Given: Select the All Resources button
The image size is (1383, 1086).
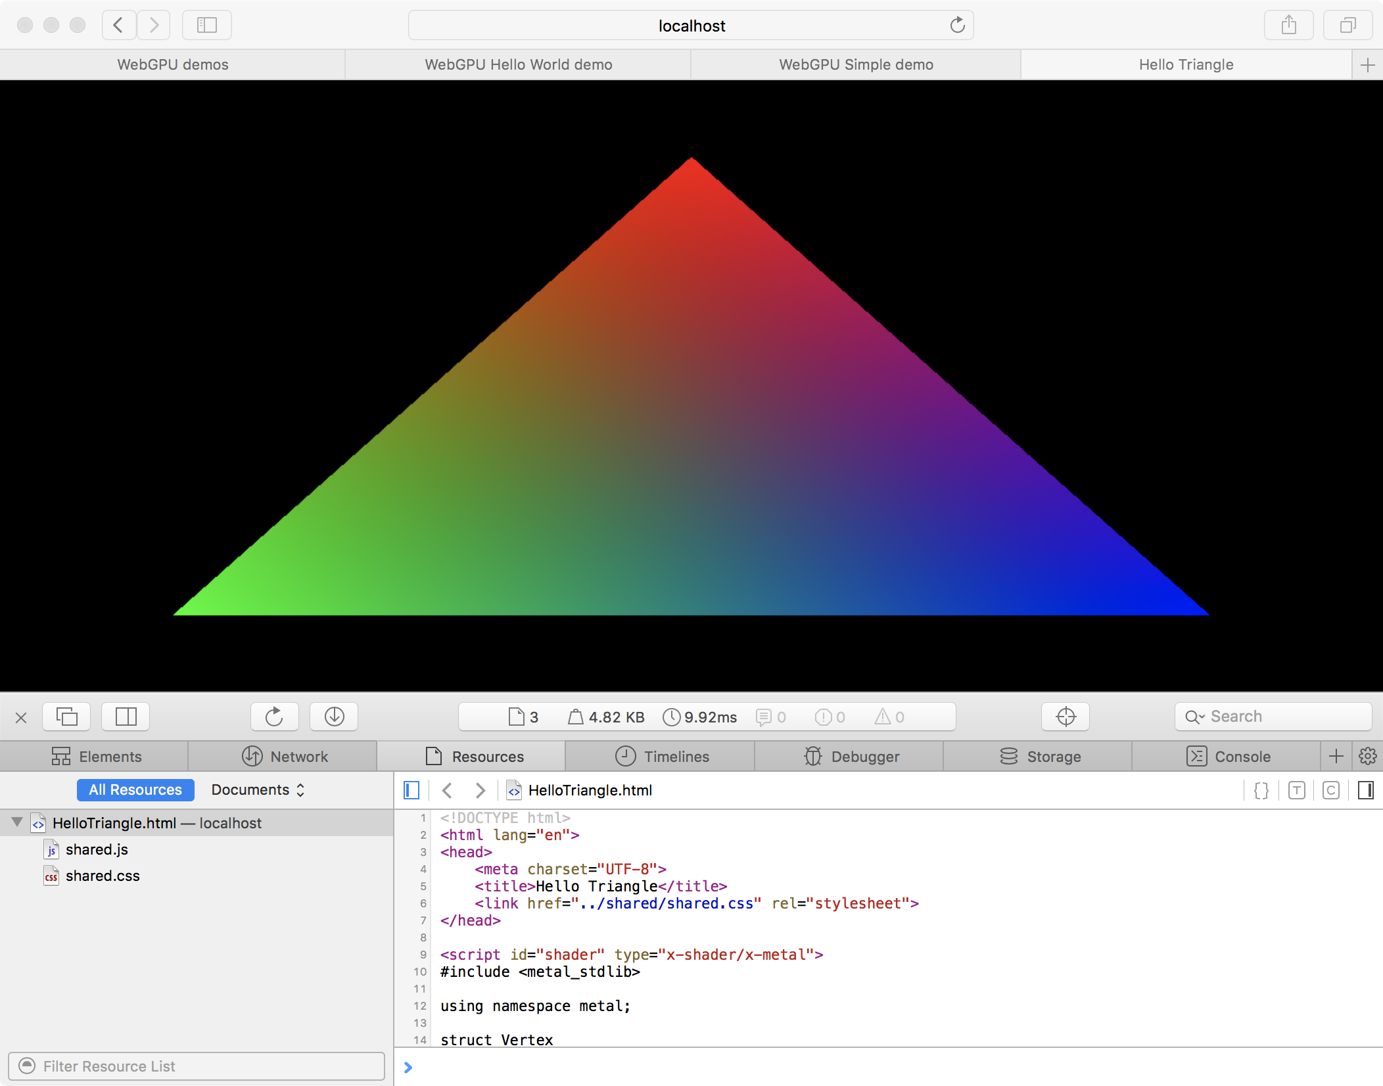Looking at the screenshot, I should pos(135,790).
